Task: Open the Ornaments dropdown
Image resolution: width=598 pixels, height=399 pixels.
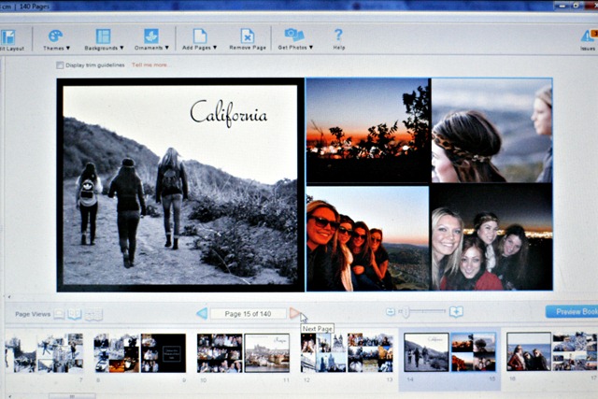Action: click(151, 38)
